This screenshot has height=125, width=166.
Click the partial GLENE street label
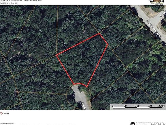pos(163,14)
